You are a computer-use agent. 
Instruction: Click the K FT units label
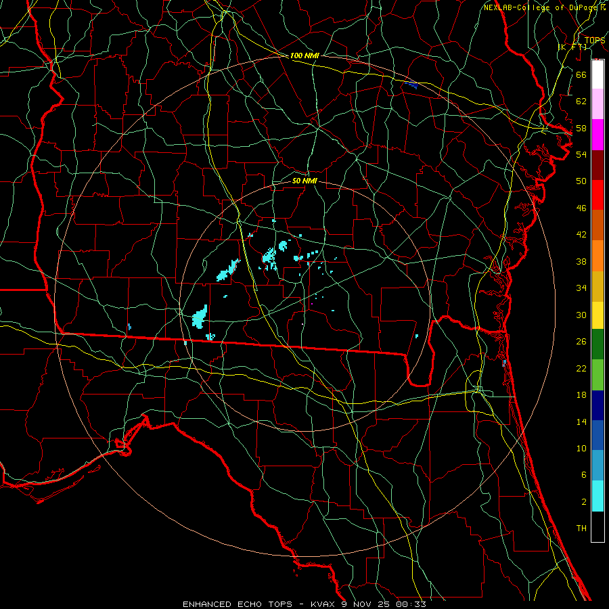[x=572, y=47]
